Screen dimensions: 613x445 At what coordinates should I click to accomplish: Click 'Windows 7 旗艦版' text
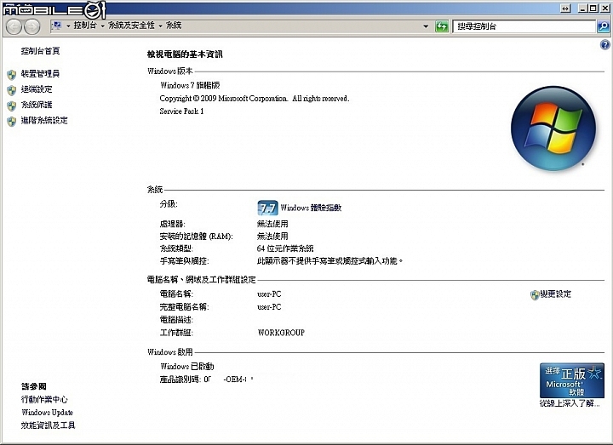[190, 85]
